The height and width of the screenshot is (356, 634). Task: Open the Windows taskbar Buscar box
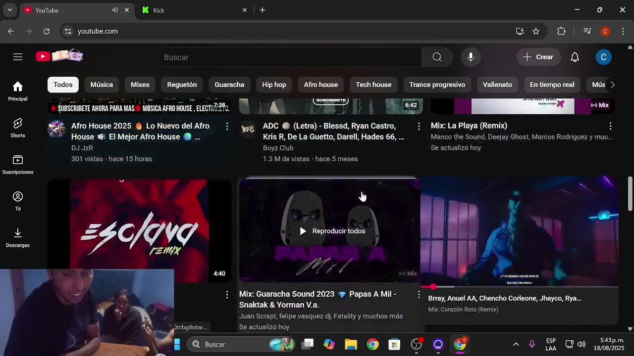(241, 344)
